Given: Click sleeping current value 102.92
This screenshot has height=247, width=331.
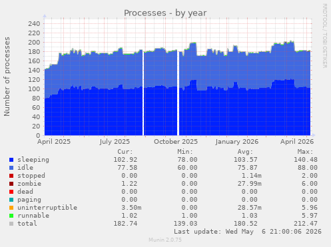Looking at the screenshot, I should (x=125, y=160).
